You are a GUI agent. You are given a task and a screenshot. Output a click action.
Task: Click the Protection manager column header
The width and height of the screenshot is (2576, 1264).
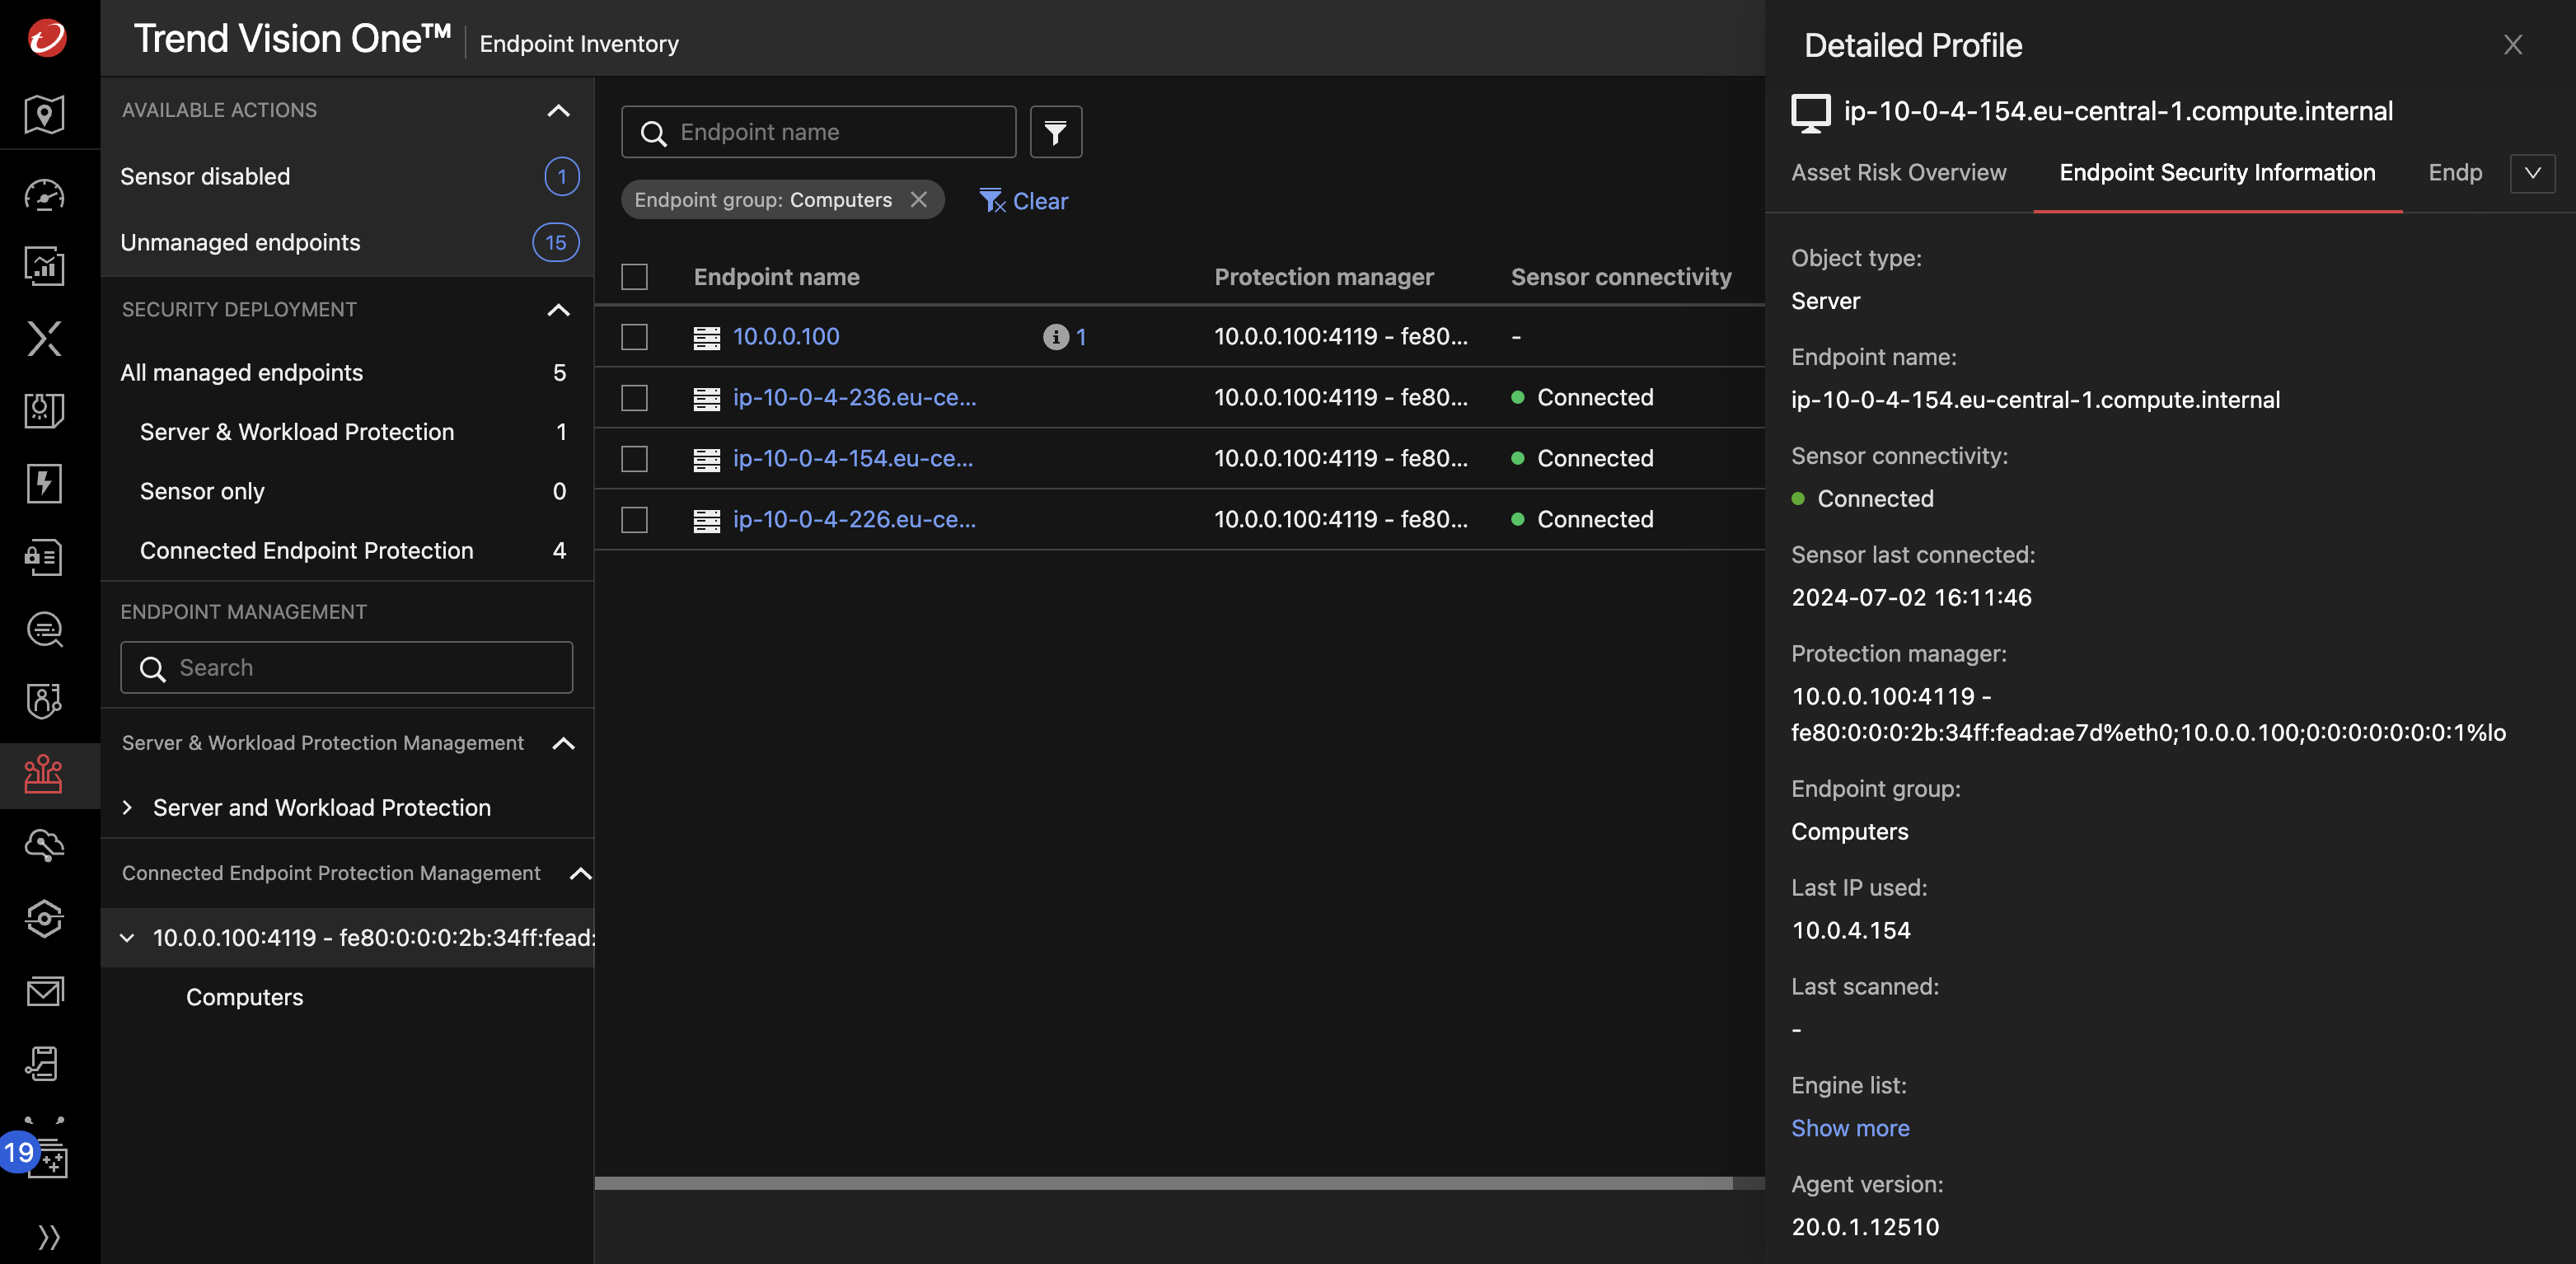pos(1324,277)
